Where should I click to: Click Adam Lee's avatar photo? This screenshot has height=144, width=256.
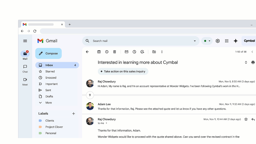click(90, 106)
